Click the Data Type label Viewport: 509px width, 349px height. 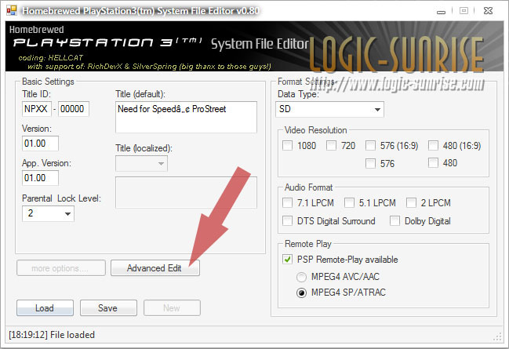click(298, 94)
